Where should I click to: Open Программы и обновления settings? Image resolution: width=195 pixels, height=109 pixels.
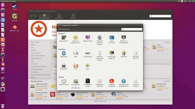click(x=76, y=84)
